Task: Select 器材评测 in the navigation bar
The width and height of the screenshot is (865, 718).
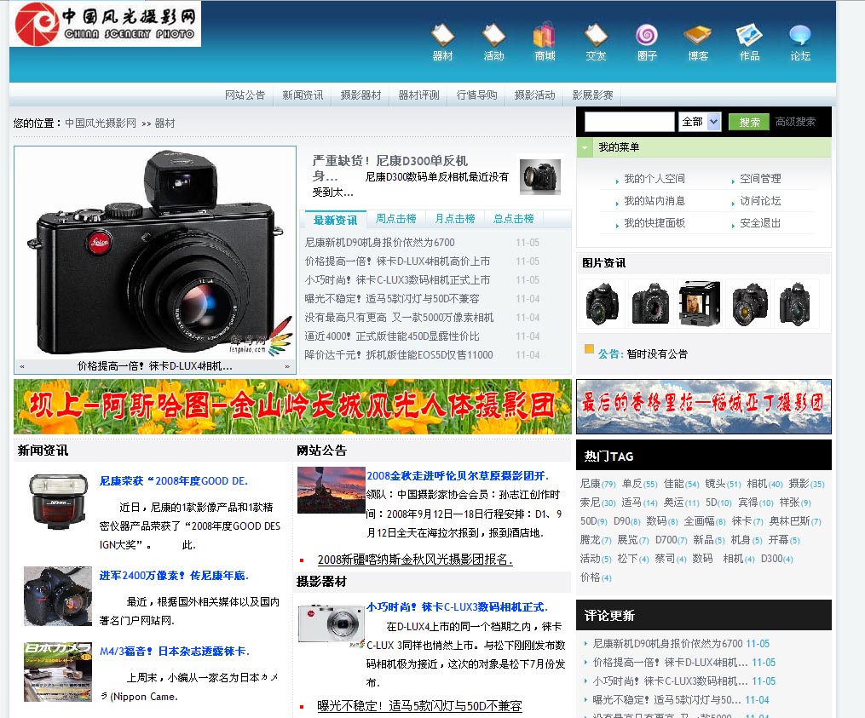Action: (418, 95)
